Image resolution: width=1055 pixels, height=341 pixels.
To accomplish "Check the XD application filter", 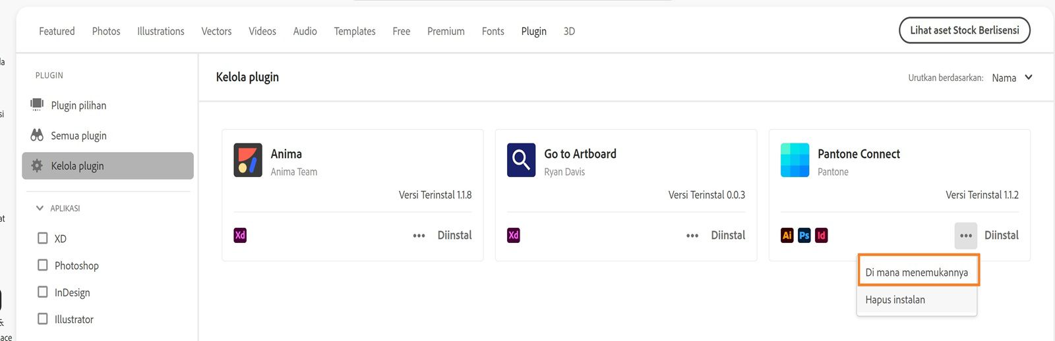I will coord(43,238).
